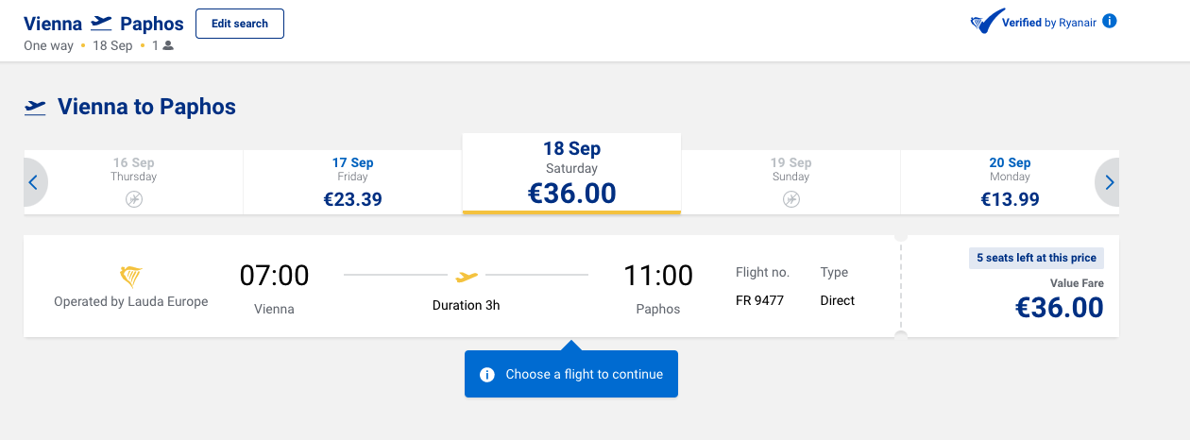Click the plane icon beside Vienna to Paphos heading
Screen dimensions: 1190x440
35,108
